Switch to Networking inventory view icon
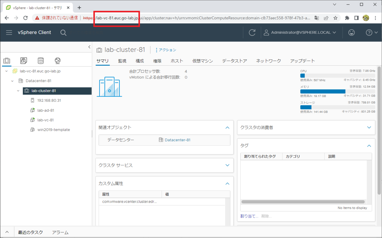 (x=58, y=61)
